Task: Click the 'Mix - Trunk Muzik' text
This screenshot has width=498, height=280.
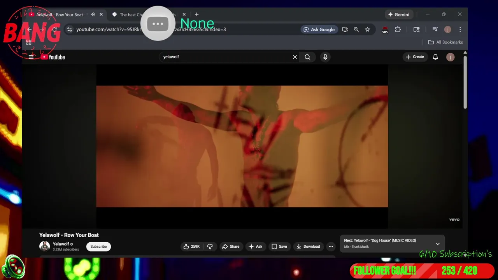Action: coord(356,247)
